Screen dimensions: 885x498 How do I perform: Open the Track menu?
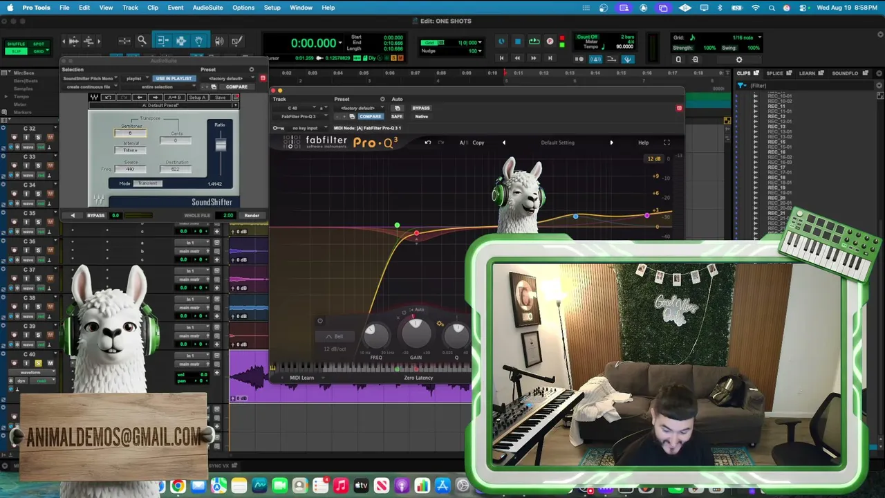(x=130, y=8)
